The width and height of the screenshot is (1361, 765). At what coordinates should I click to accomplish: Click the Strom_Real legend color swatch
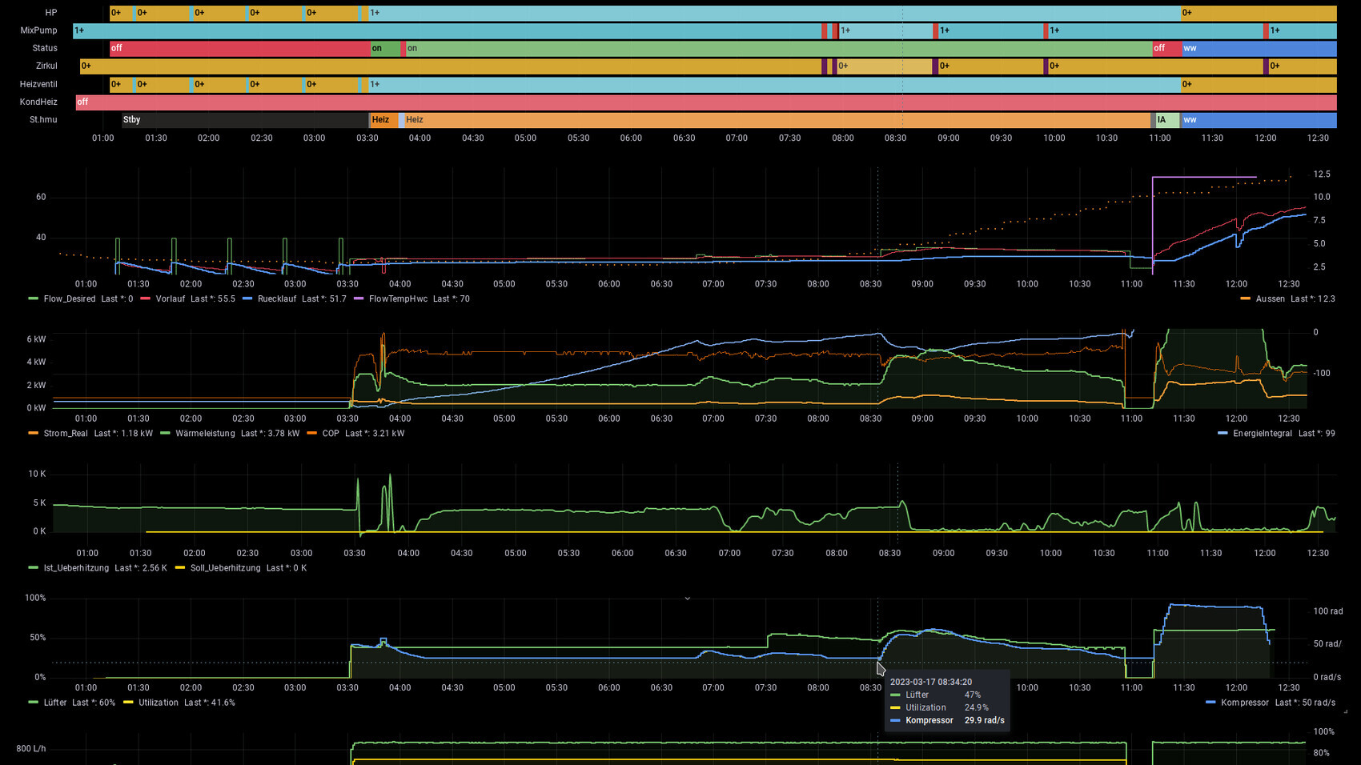coord(33,434)
